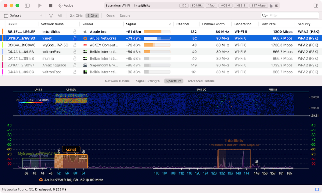This screenshot has width=322, height=193.
Task: Sort by Channel column header
Action: 183,24
